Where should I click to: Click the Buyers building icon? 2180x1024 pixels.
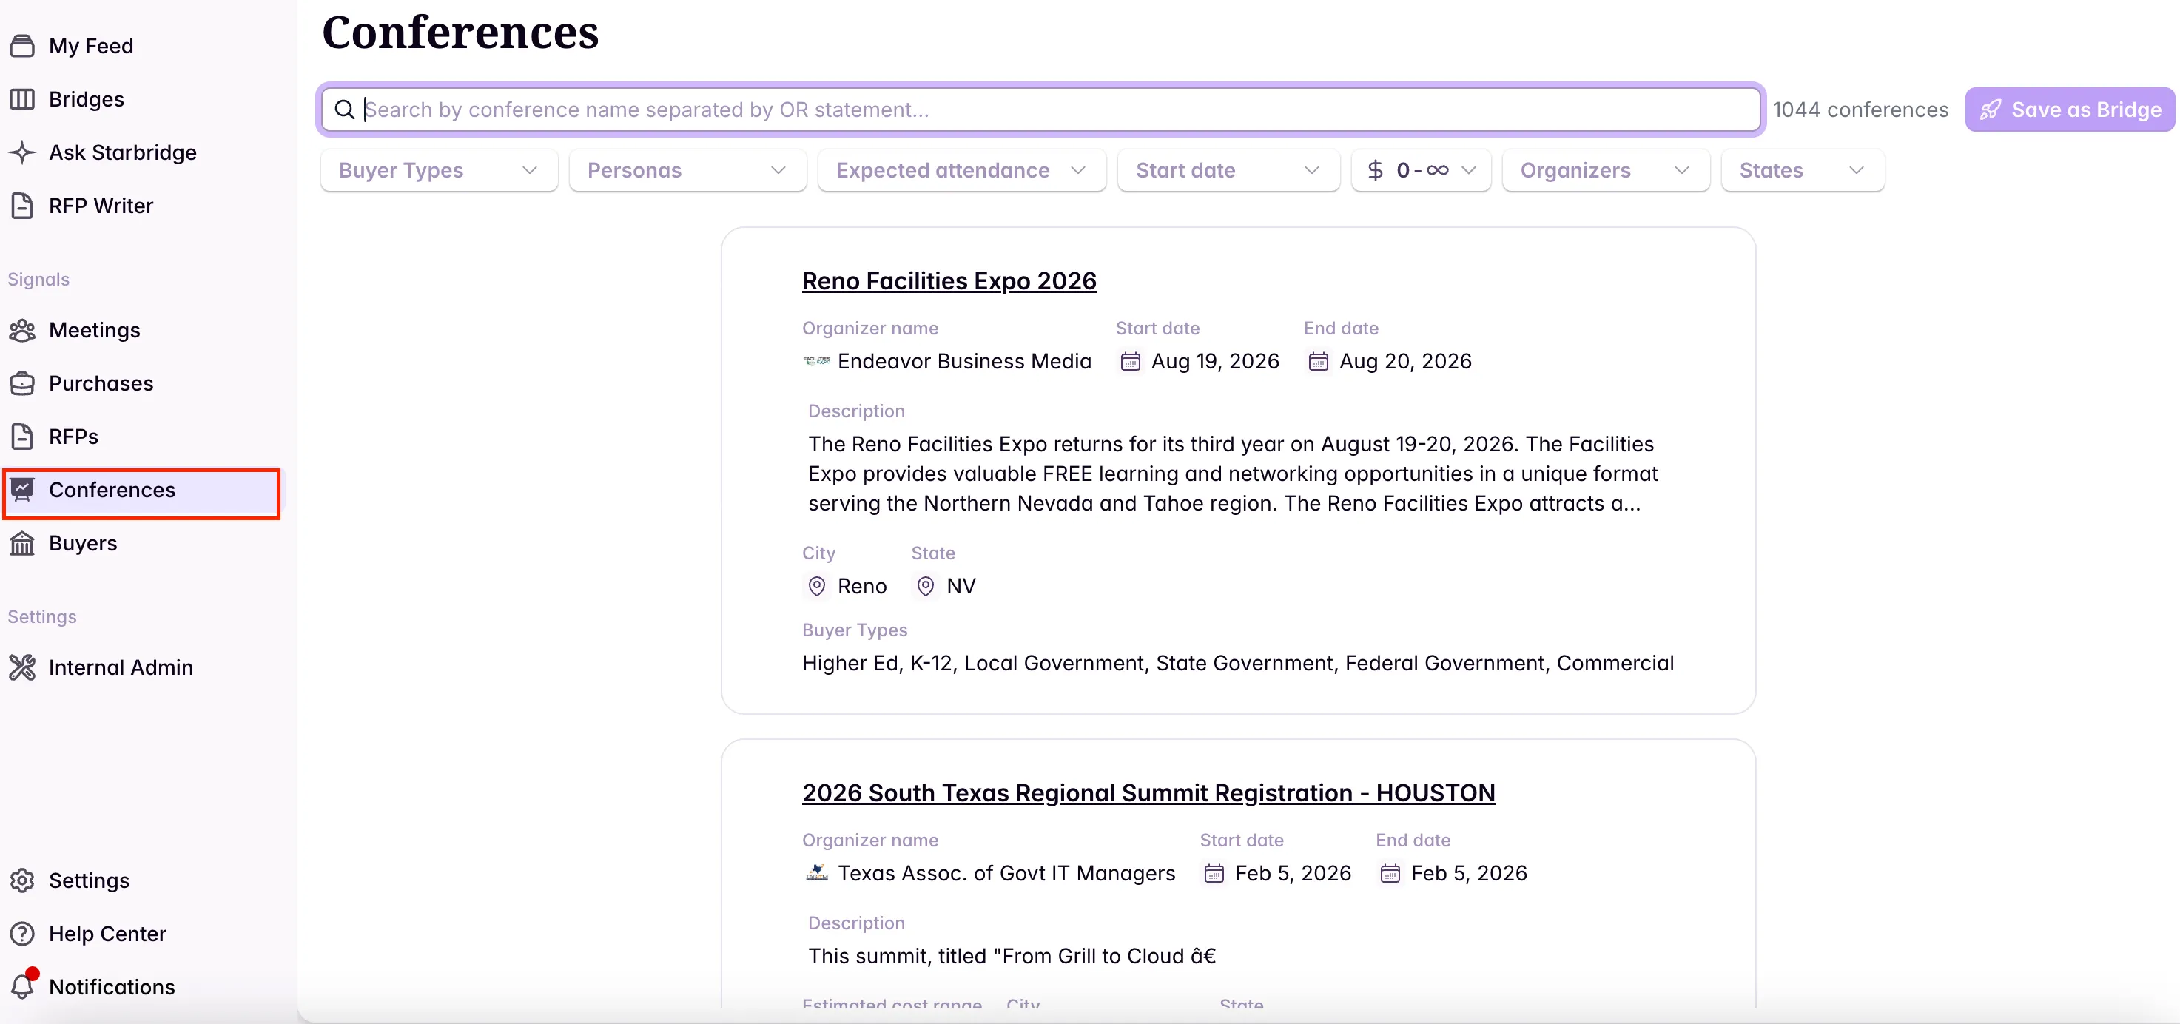point(22,543)
